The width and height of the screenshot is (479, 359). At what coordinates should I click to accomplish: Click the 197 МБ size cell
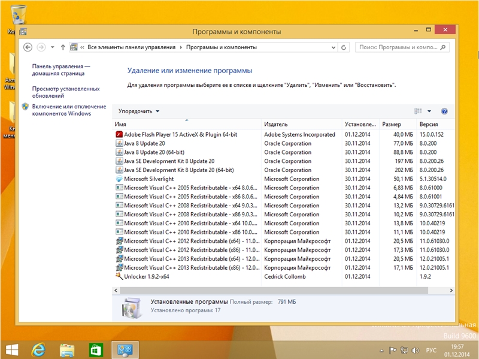(404, 161)
